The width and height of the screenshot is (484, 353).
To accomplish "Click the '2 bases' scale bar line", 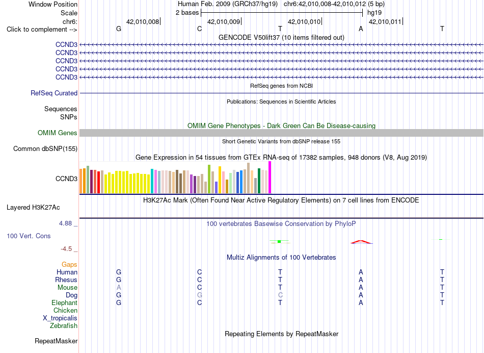I will tap(282, 13).
